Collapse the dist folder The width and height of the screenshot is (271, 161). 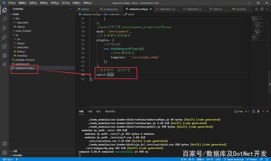click(x=13, y=18)
